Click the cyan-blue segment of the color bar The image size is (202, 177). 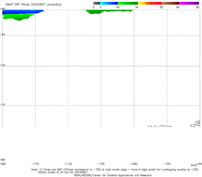tap(109, 3)
